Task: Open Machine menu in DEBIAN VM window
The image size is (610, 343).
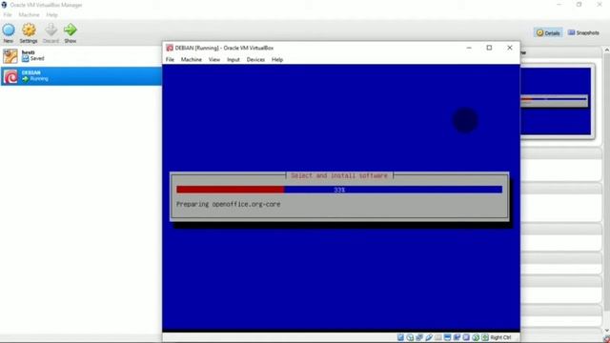Action: click(191, 59)
